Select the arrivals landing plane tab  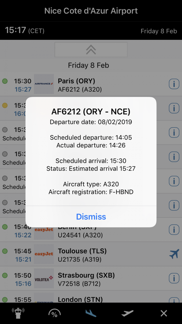(91, 313)
